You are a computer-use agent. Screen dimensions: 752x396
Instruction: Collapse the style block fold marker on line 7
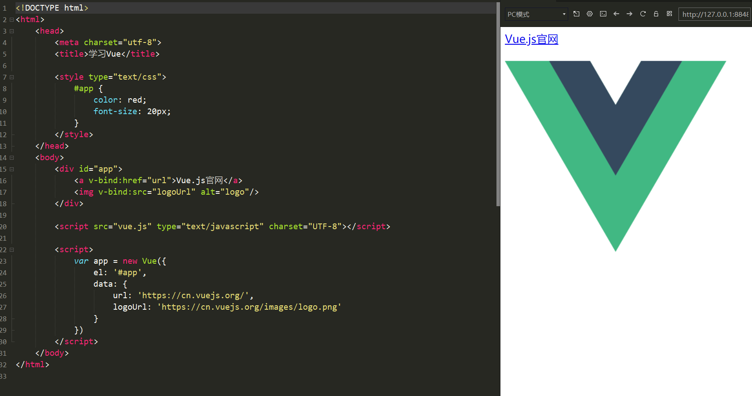[12, 77]
